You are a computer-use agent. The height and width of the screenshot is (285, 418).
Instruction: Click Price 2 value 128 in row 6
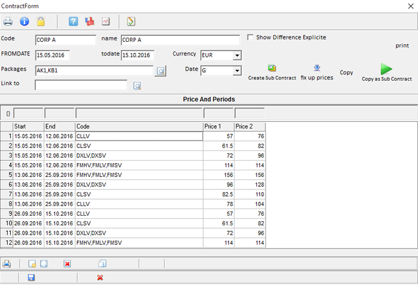tap(250, 185)
